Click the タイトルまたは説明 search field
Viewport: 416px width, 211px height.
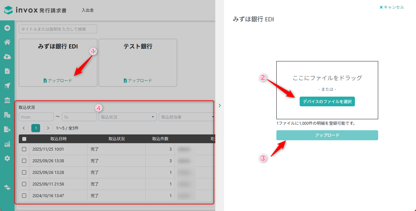(x=58, y=29)
